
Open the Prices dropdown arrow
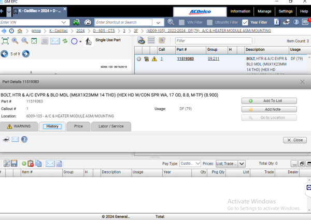242,164
